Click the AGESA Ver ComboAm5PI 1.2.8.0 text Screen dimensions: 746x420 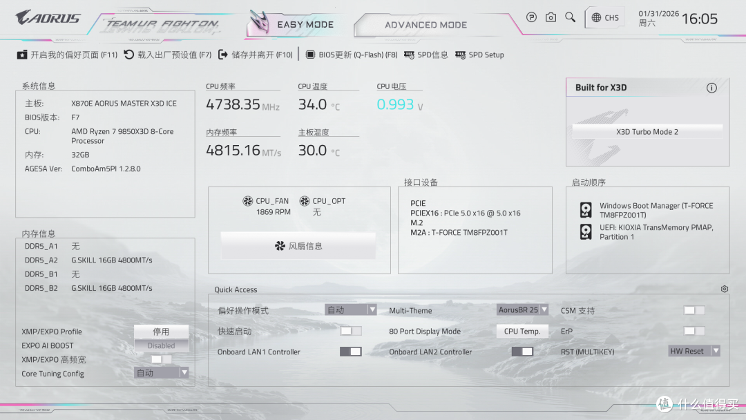click(x=82, y=169)
